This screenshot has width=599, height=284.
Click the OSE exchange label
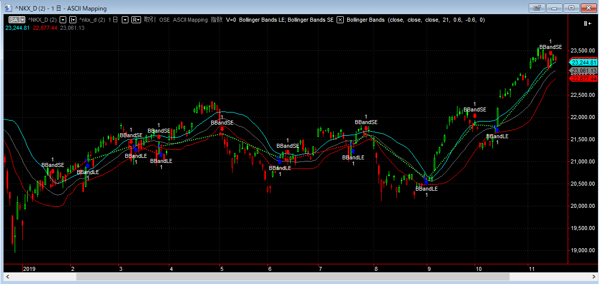[165, 20]
